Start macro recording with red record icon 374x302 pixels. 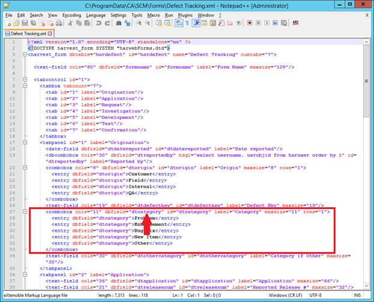coord(249,23)
